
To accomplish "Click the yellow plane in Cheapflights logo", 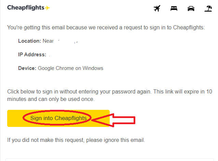I will 47,8.
